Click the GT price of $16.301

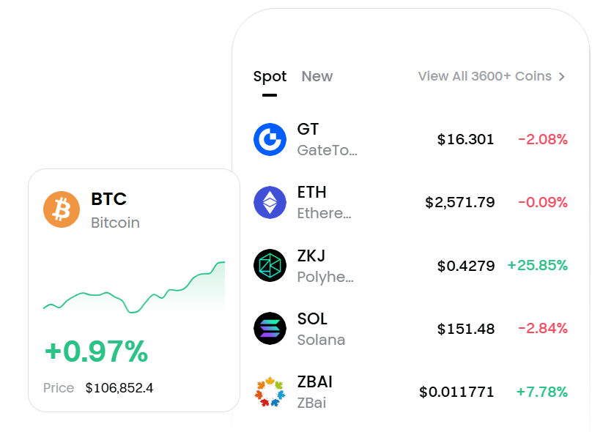(x=466, y=139)
